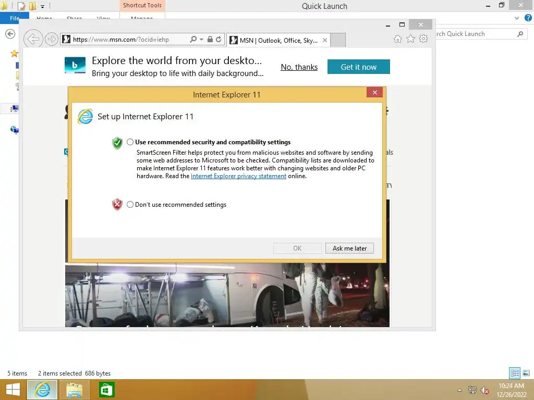
Task: Click the Ask me later button
Action: pos(349,248)
